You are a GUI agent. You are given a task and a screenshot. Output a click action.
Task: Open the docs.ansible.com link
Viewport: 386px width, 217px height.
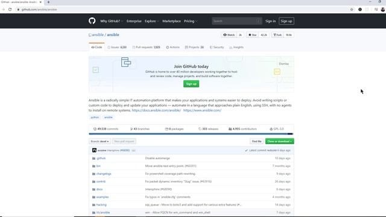156,110
